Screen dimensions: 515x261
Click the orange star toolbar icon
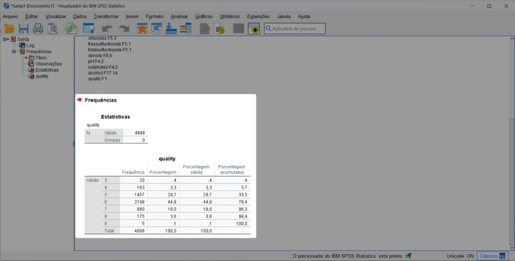click(x=142, y=29)
